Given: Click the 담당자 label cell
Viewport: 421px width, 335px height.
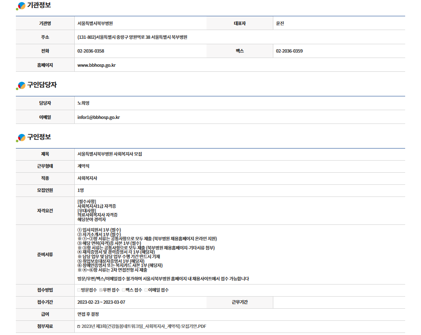Looking at the screenshot, I should (45, 103).
